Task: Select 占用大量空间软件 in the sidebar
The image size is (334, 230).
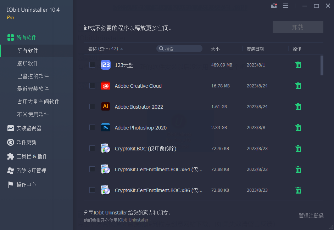Action: coord(38,102)
